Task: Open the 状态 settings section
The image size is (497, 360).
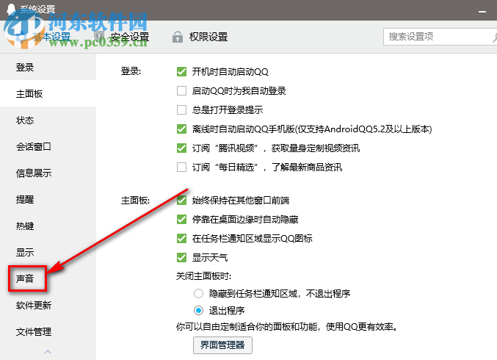Action: point(48,120)
